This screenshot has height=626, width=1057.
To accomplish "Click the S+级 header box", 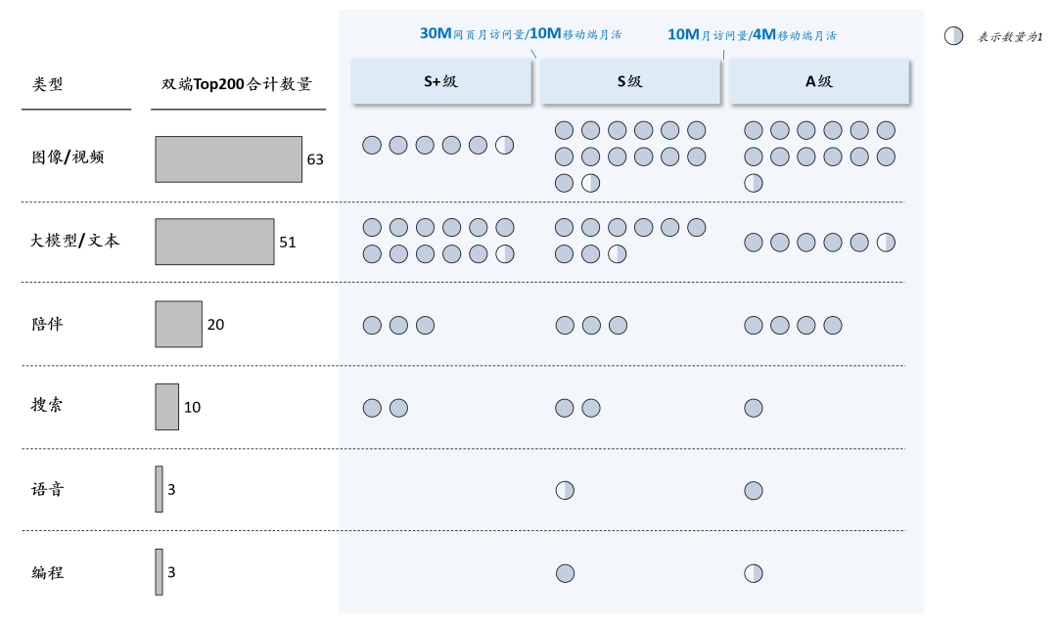I will [x=440, y=81].
